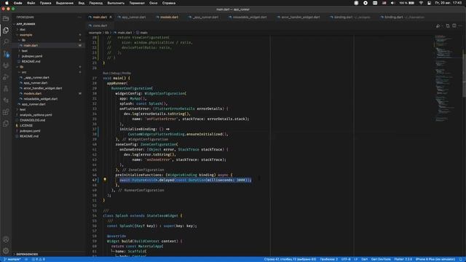Switch to the _app_runner.dart tab

(205, 17)
